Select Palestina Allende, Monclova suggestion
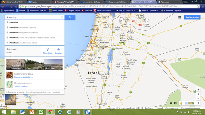The image size is (205, 115). (35, 33)
